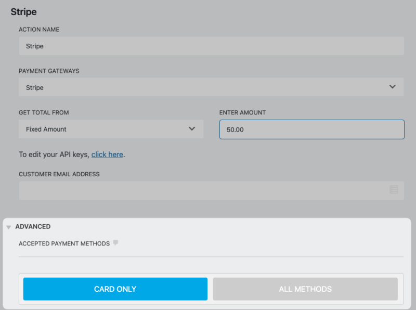Image resolution: width=416 pixels, height=310 pixels.
Task: Click the chevron on the Get Total From dropdown
Action: coord(192,128)
